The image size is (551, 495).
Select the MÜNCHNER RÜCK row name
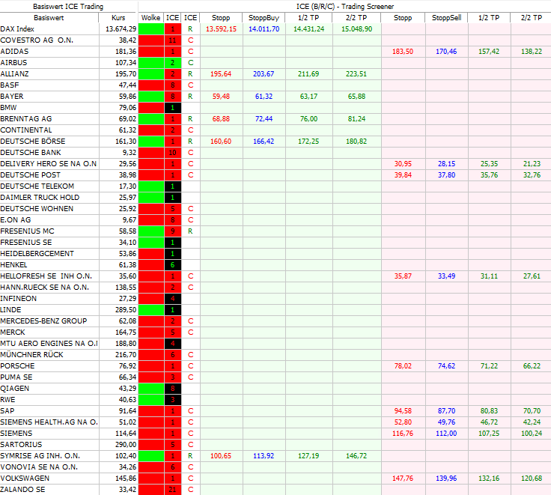[x=31, y=355]
